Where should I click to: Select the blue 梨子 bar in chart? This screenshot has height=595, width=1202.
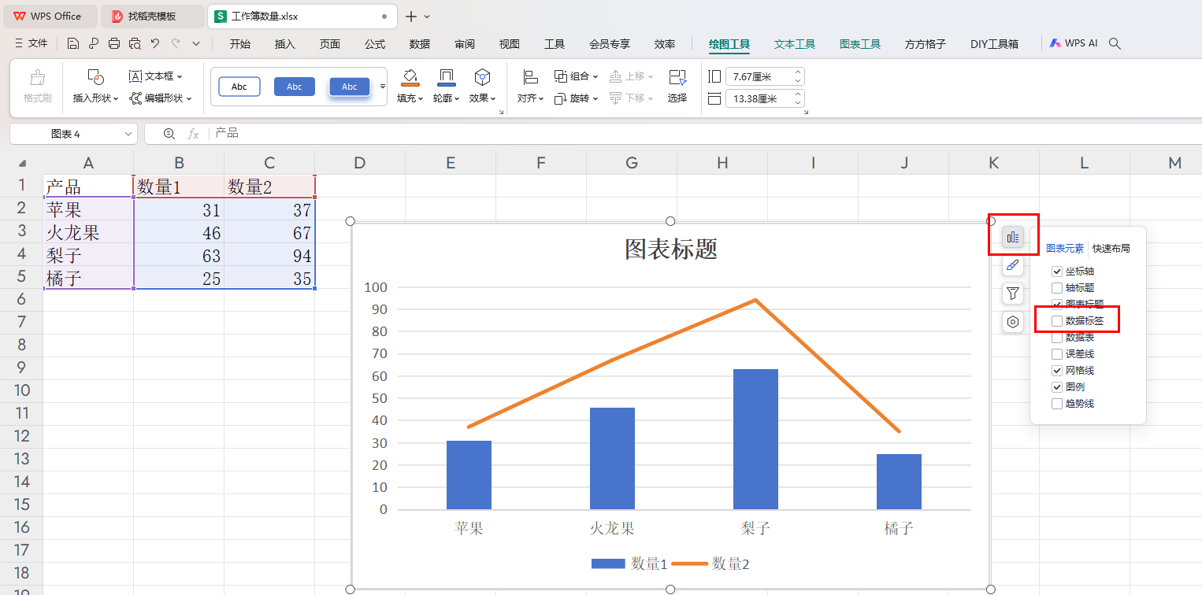click(x=755, y=439)
